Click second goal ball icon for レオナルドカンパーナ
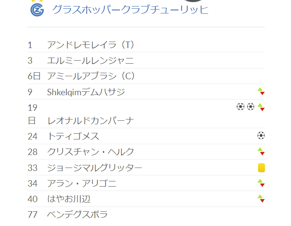The image size is (291, 226). click(251, 107)
